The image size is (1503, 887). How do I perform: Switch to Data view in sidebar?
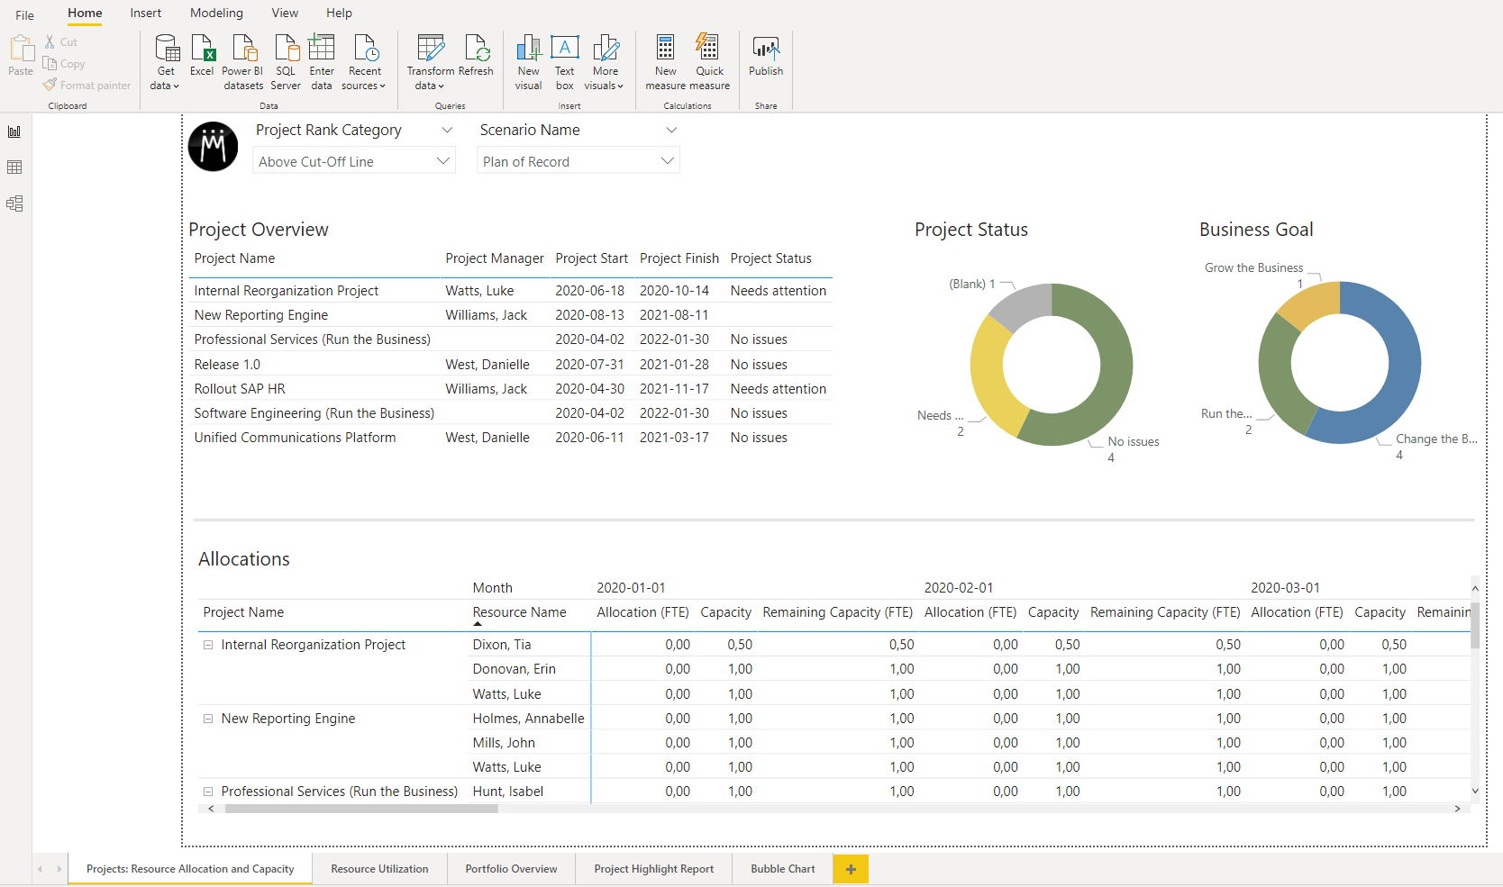(x=14, y=167)
